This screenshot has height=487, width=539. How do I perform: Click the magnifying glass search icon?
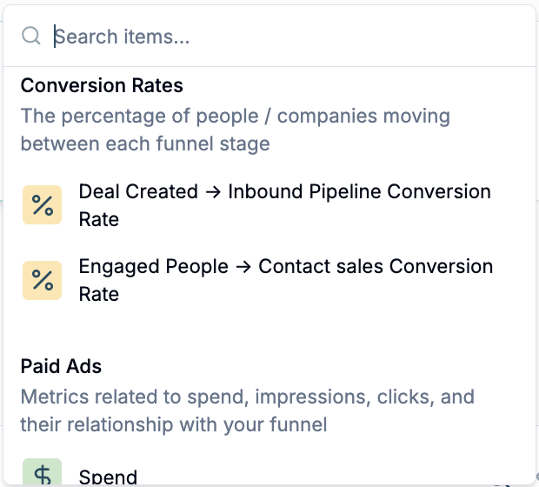(31, 36)
